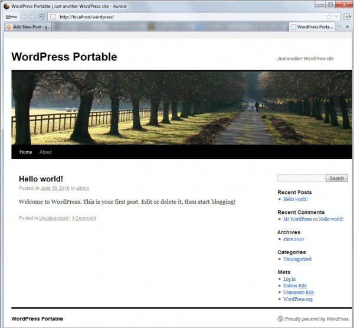354x328 pixels.
Task: Open the June 2010 archive link
Action: point(293,239)
